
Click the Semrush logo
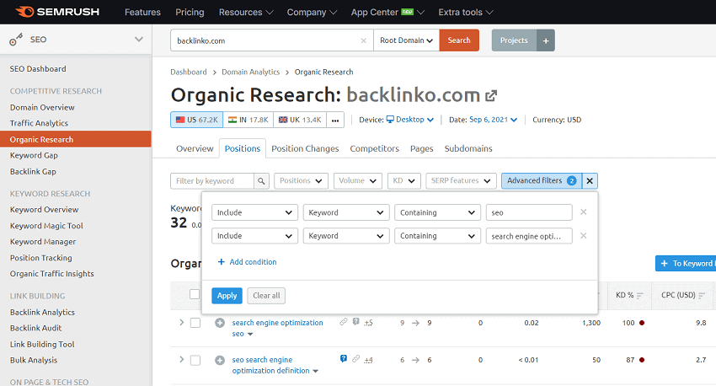pos(57,12)
